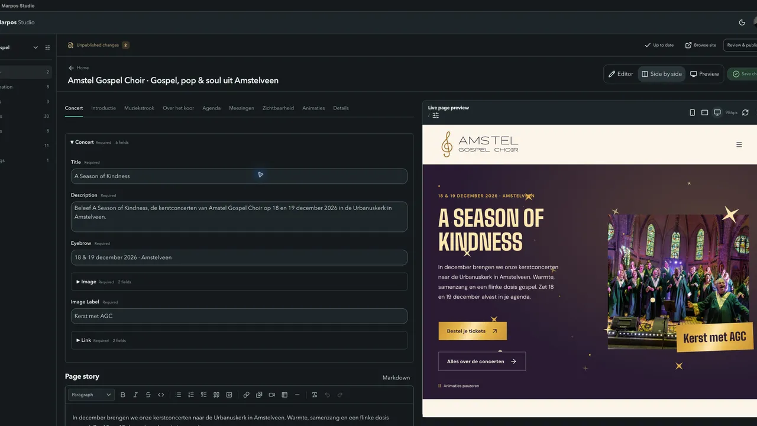Insert a horizontal rule divider
This screenshot has width=757, height=426.
click(x=297, y=395)
